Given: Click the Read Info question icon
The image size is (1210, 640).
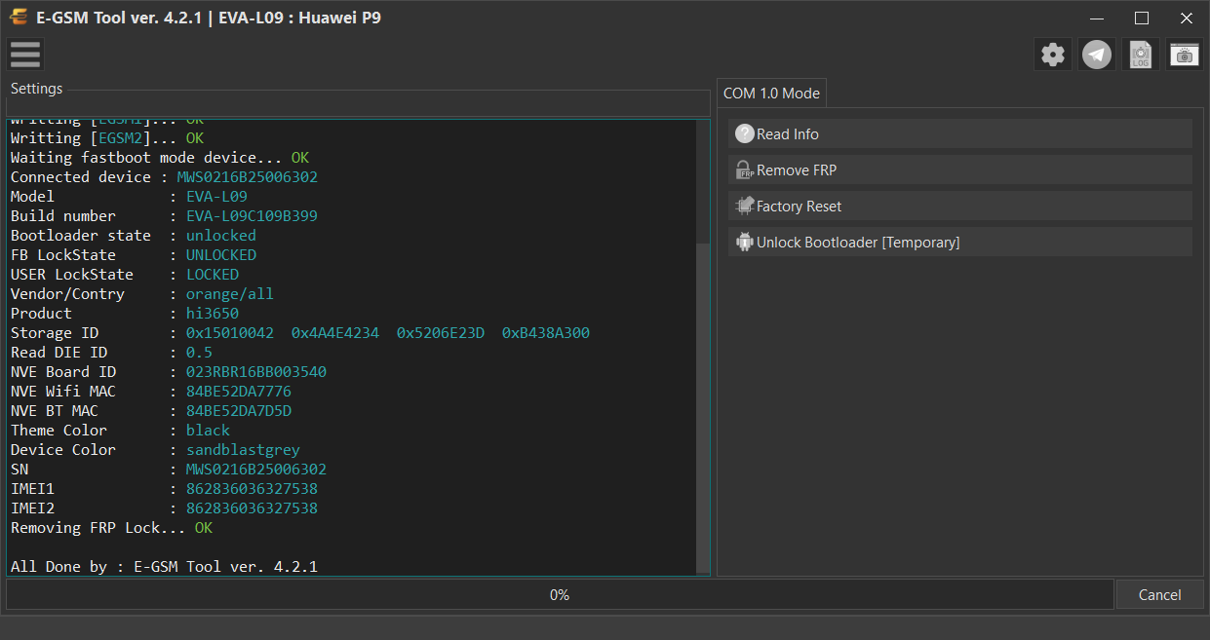Looking at the screenshot, I should pyautogui.click(x=745, y=133).
